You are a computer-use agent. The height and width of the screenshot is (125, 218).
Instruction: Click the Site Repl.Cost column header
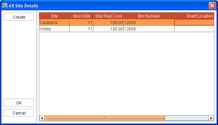point(108,16)
